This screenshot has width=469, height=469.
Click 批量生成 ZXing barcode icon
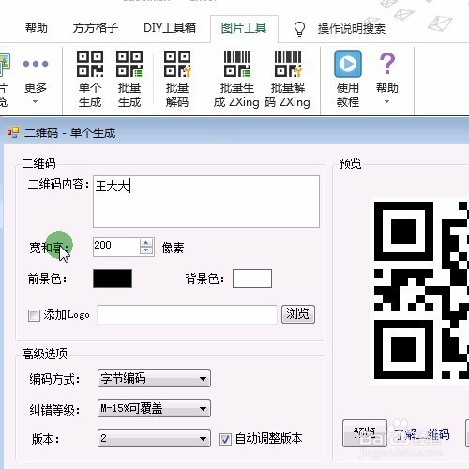click(237, 64)
